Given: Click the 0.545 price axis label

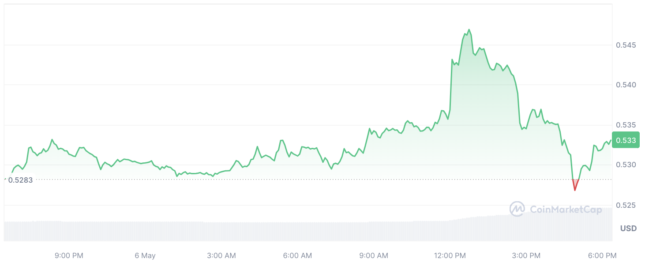Looking at the screenshot, I should click(x=626, y=45).
